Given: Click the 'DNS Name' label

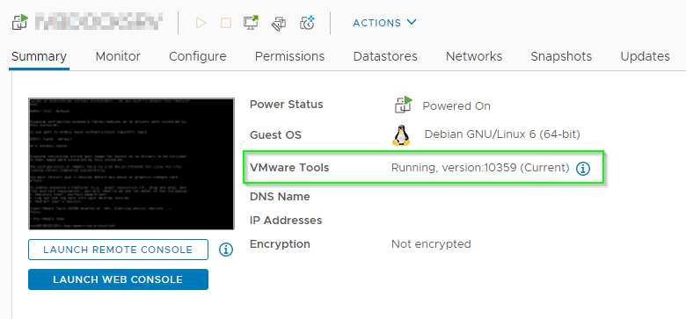Looking at the screenshot, I should pos(280,197).
